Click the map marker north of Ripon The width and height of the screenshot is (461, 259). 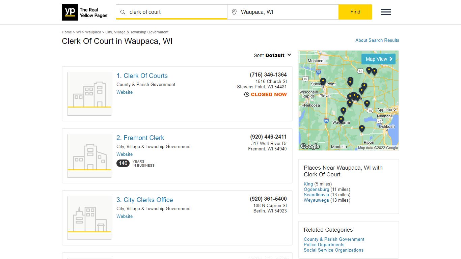pyautogui.click(x=362, y=128)
